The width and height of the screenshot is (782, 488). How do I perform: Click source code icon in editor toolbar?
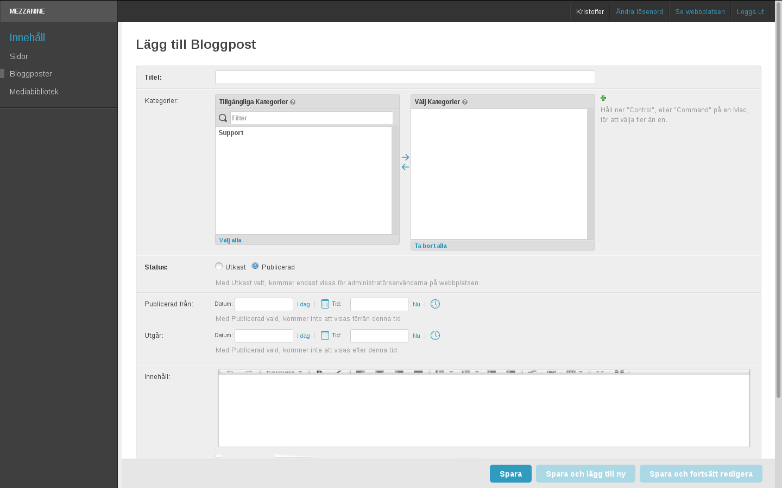600,372
